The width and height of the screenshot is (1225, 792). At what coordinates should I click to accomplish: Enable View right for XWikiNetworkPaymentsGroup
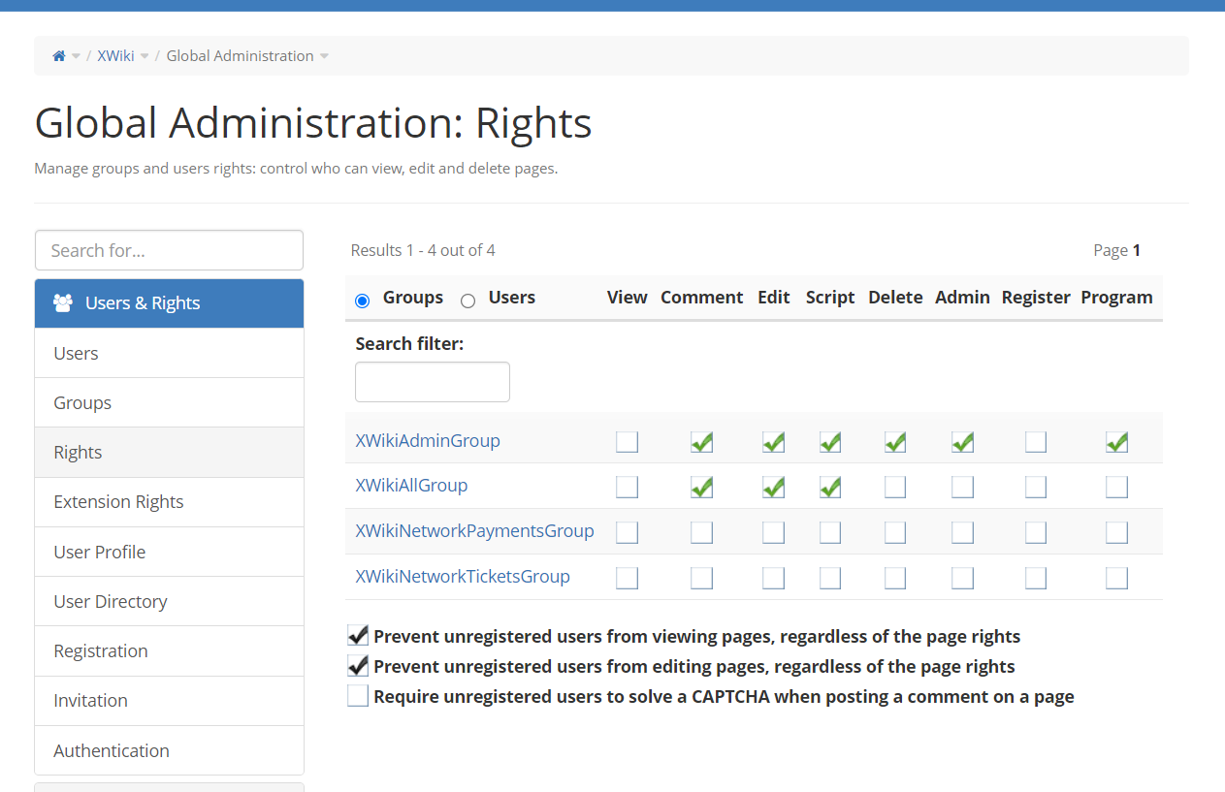628,532
